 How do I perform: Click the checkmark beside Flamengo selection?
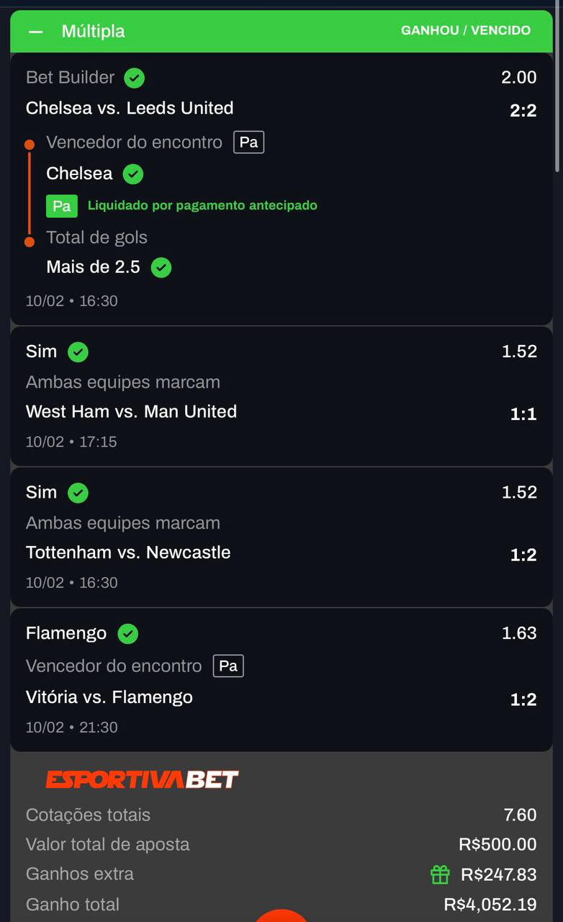128,633
